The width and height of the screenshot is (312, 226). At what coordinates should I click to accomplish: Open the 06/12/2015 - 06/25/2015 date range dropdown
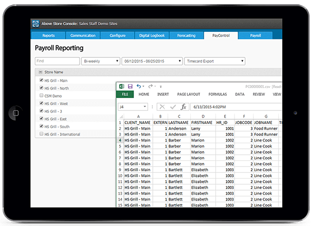pyautogui.click(x=152, y=61)
